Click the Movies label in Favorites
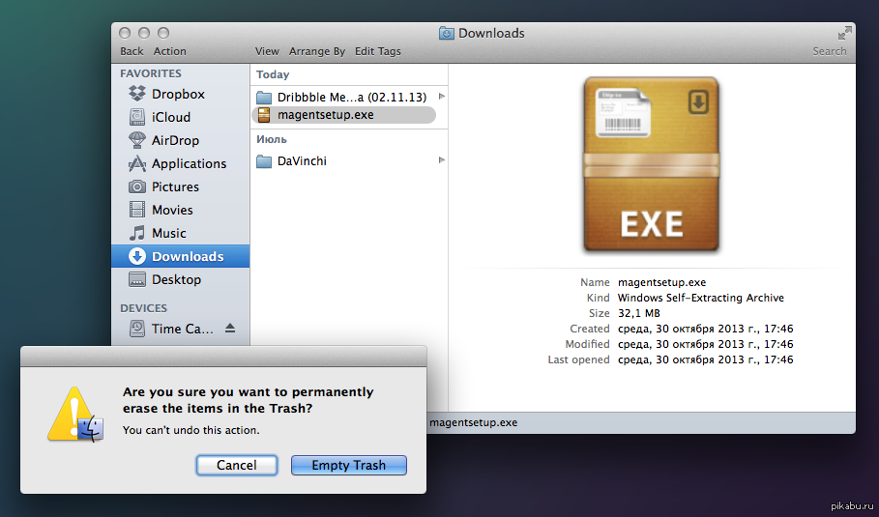 [x=172, y=210]
